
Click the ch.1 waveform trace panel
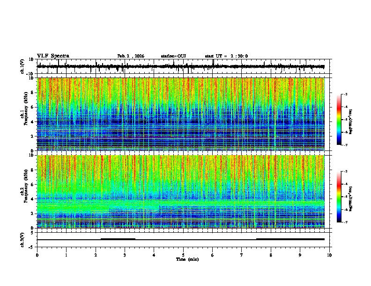pyautogui.click(x=184, y=66)
